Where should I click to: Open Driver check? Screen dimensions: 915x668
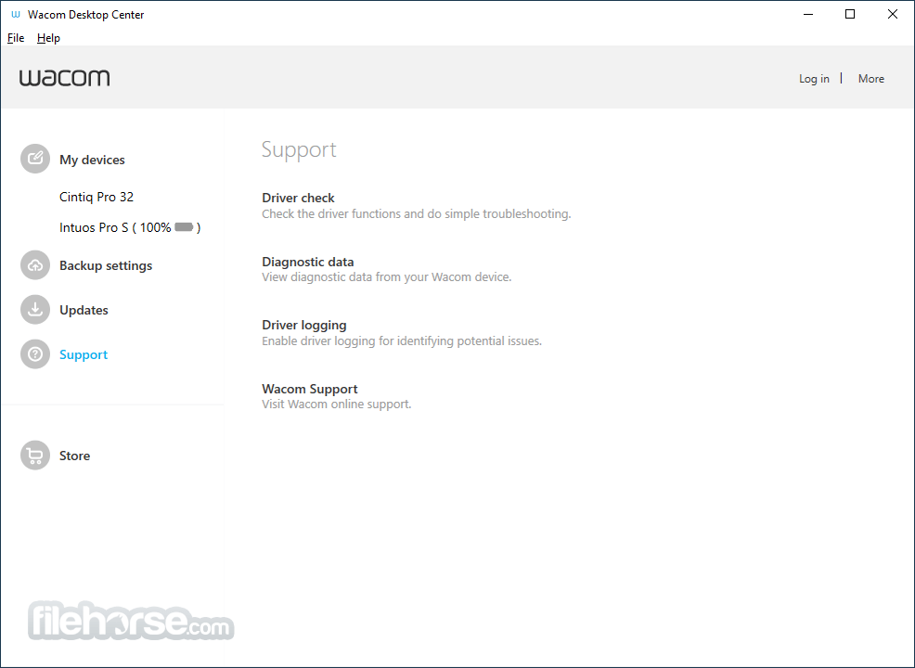pyautogui.click(x=298, y=198)
